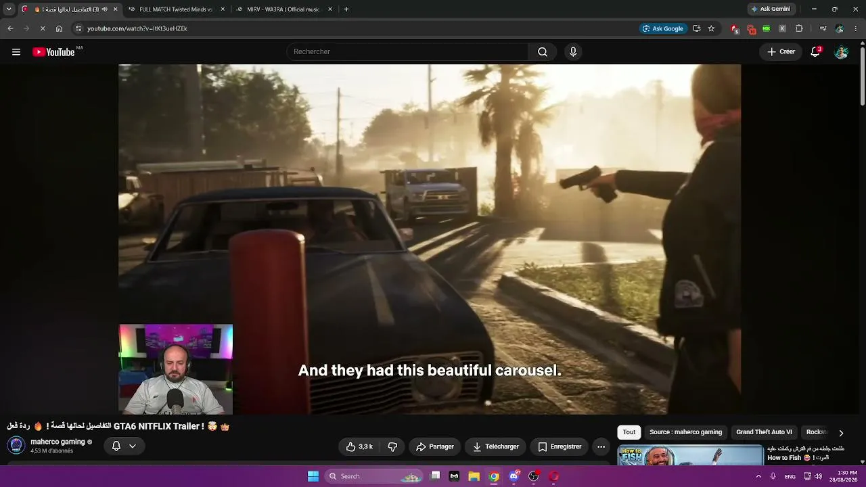Click the Ask Google button

pos(663,28)
